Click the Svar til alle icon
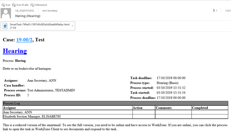Viewport: 231px width, 134px height. 14,5
